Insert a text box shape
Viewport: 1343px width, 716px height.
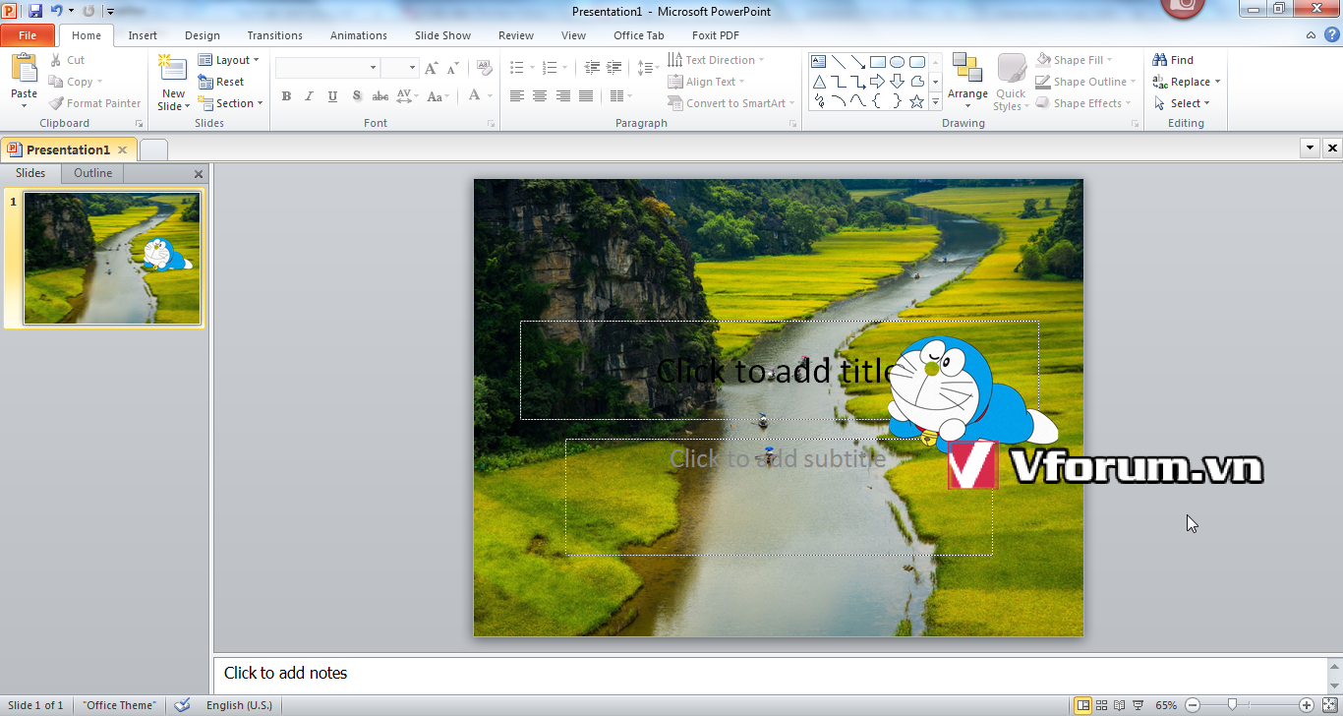819,61
